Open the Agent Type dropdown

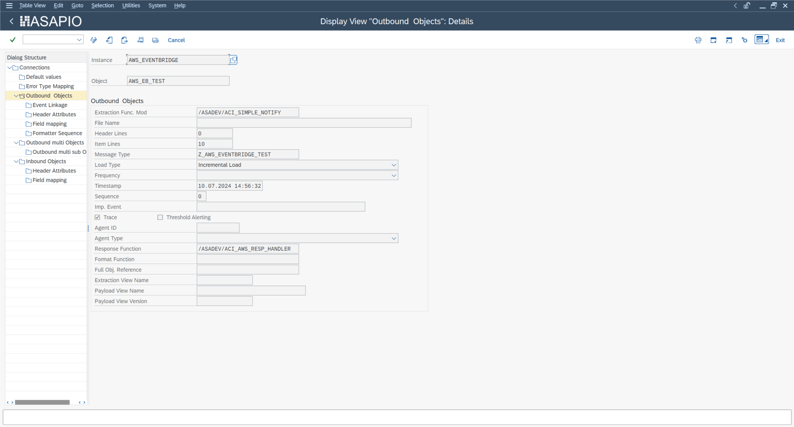(x=394, y=238)
